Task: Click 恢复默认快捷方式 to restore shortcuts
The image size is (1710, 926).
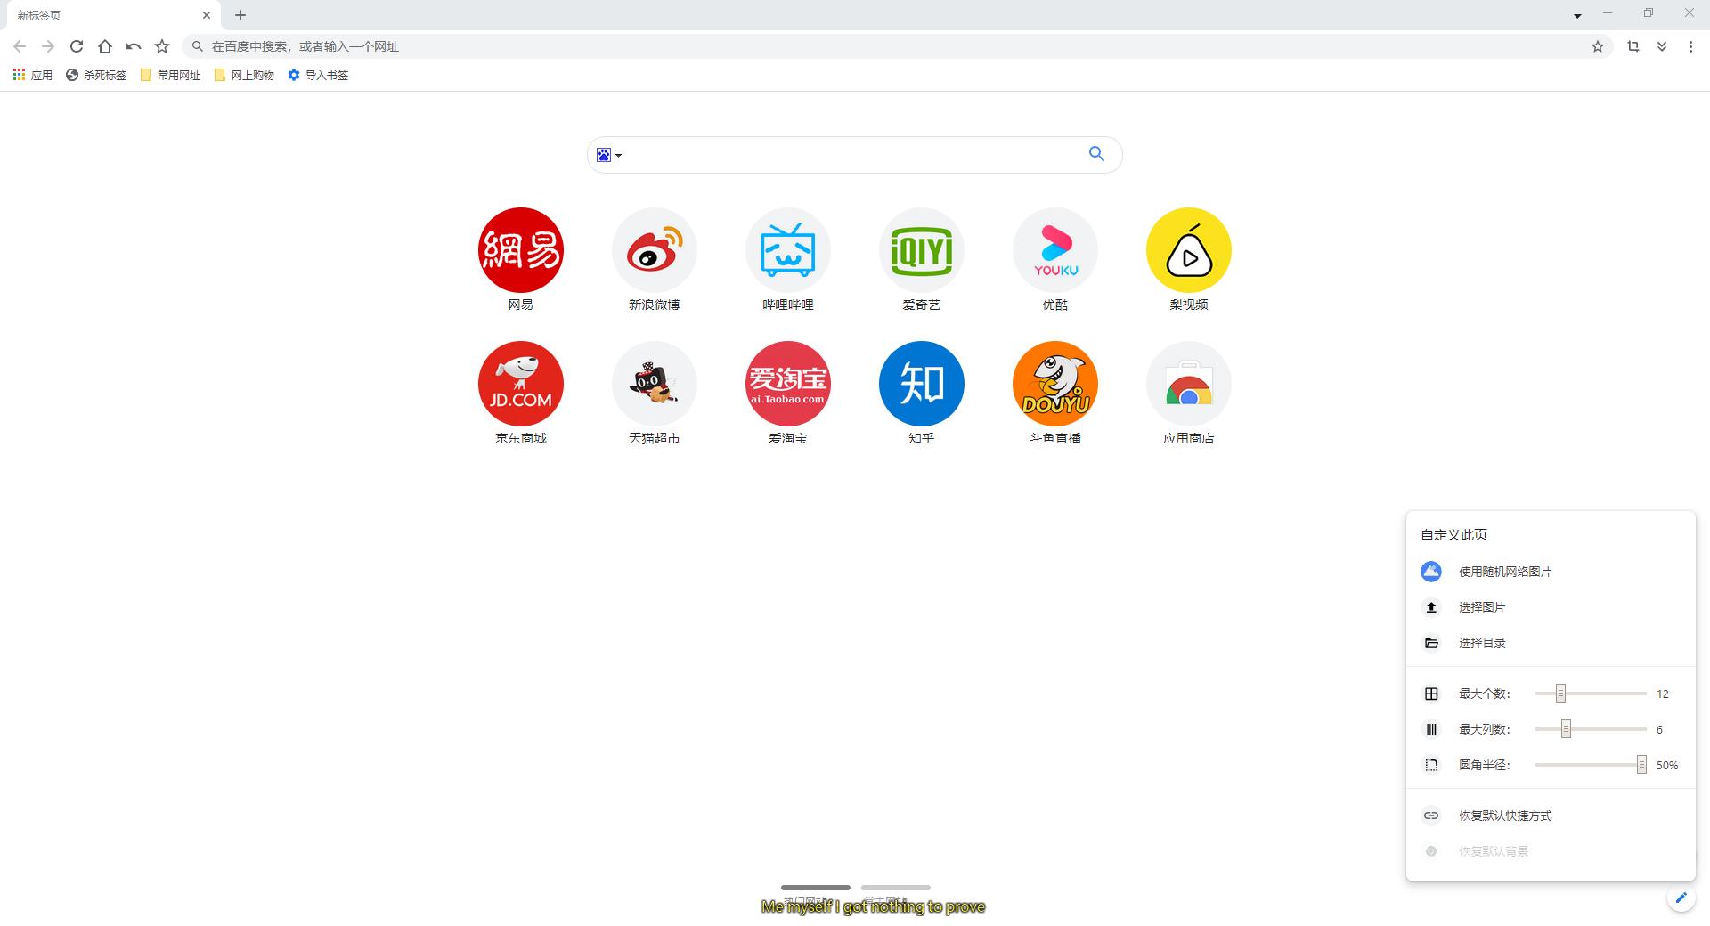Action: coord(1551,816)
